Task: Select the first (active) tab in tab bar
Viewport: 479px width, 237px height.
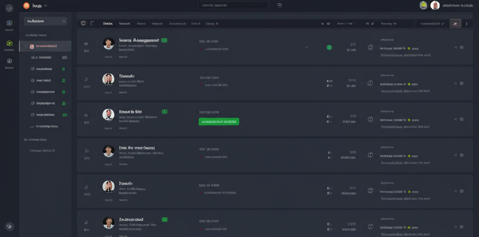Action: click(108, 23)
